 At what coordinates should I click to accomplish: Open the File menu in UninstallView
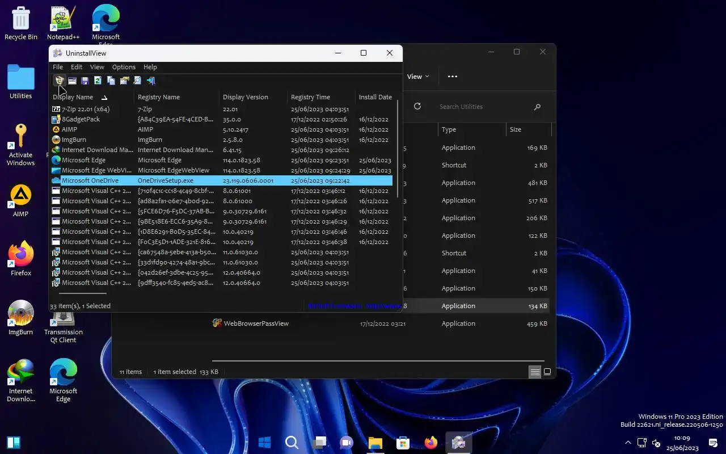pos(58,67)
